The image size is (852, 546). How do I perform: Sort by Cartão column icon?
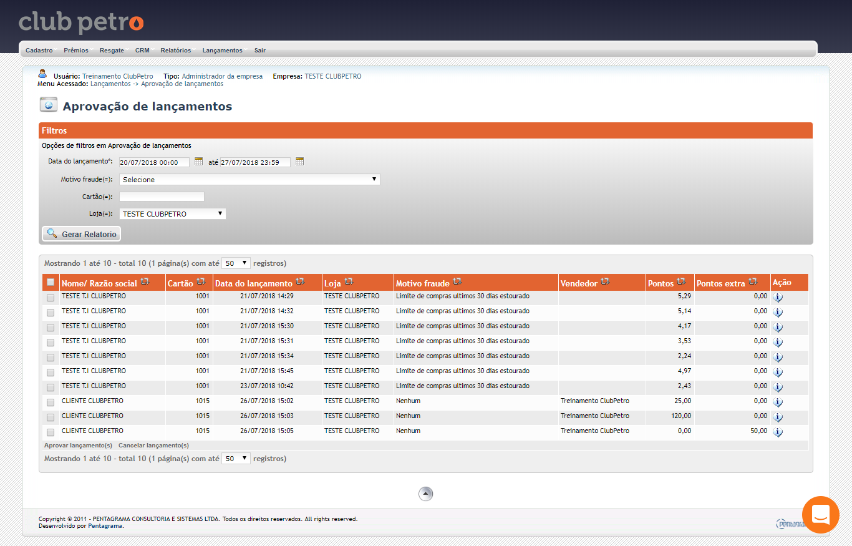click(x=201, y=282)
